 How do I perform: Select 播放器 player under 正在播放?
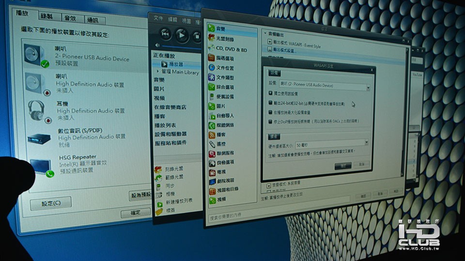pyautogui.click(x=177, y=64)
